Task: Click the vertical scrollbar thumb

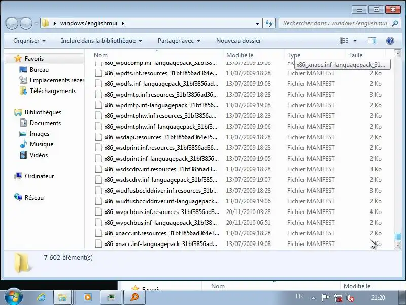Action: coord(397,236)
